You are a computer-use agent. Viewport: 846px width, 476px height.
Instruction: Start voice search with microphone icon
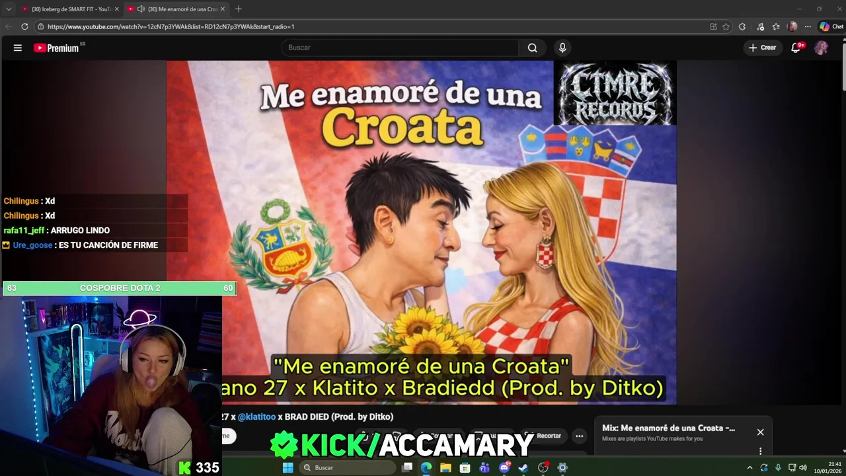[562, 48]
